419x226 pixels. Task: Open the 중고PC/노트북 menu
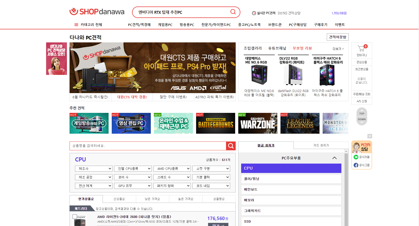249,25
